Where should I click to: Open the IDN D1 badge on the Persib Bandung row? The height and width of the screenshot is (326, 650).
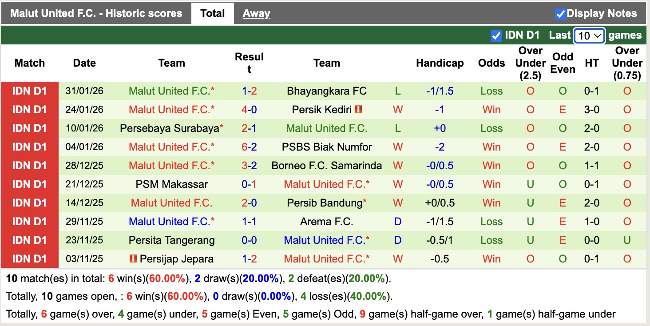point(29,203)
